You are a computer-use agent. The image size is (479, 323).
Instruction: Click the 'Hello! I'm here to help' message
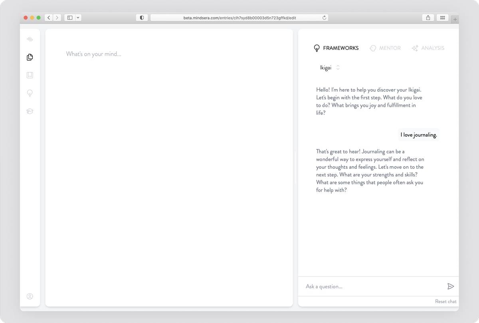pos(369,101)
